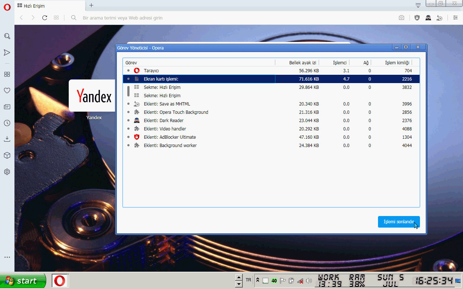Open the Opera main menu logo

pyautogui.click(x=7, y=7)
